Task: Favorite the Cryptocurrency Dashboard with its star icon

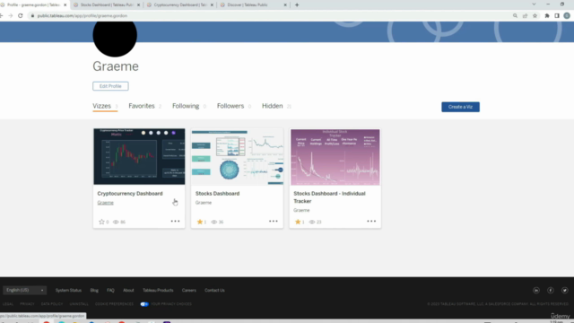Action: [x=101, y=222]
